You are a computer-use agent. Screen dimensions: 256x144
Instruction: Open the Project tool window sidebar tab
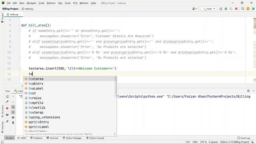click(2, 18)
